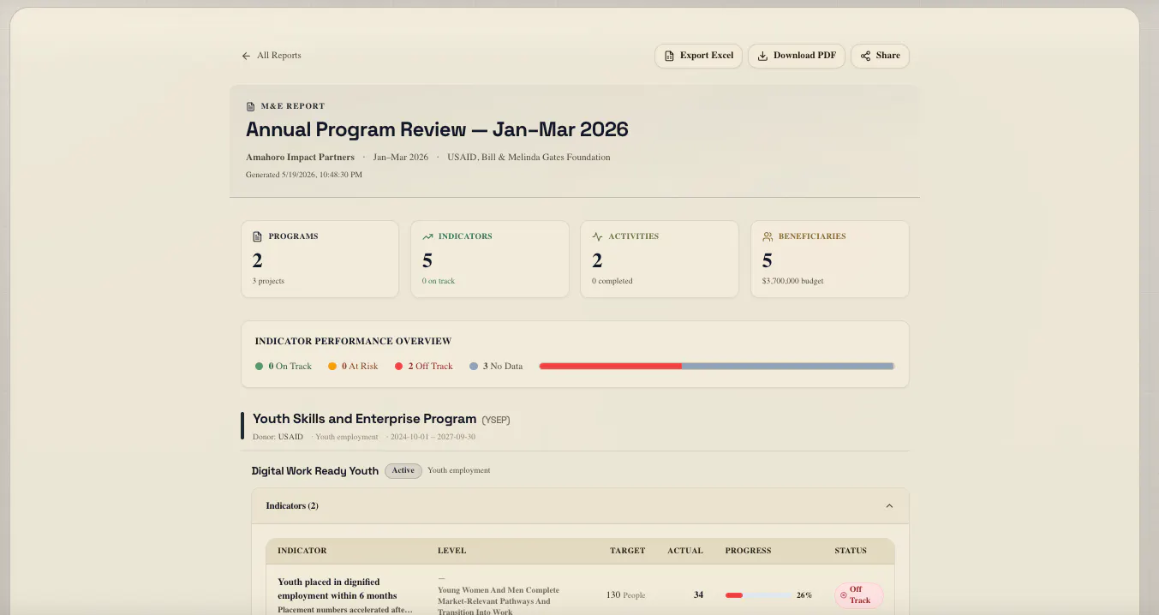Select the Off Track status badge
Screen dimensions: 1159x615
click(x=858, y=594)
